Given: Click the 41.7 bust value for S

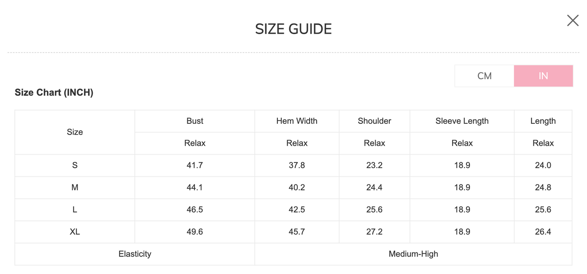Looking at the screenshot, I should click(x=195, y=165).
